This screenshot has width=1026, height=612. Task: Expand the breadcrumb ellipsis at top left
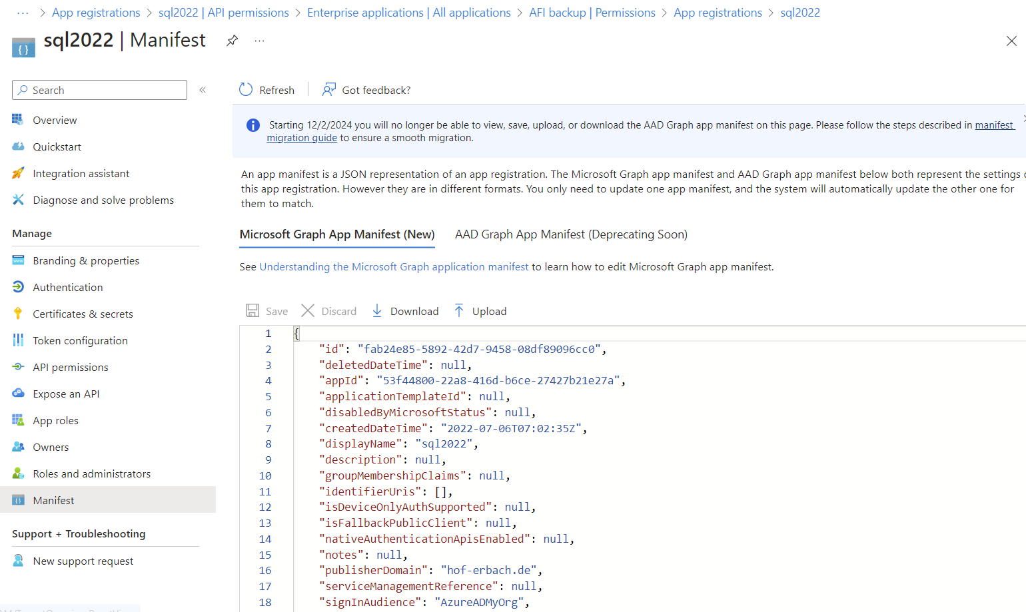click(23, 13)
